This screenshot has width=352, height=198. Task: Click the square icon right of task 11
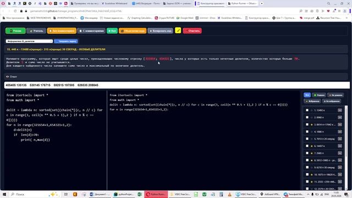coord(340,182)
